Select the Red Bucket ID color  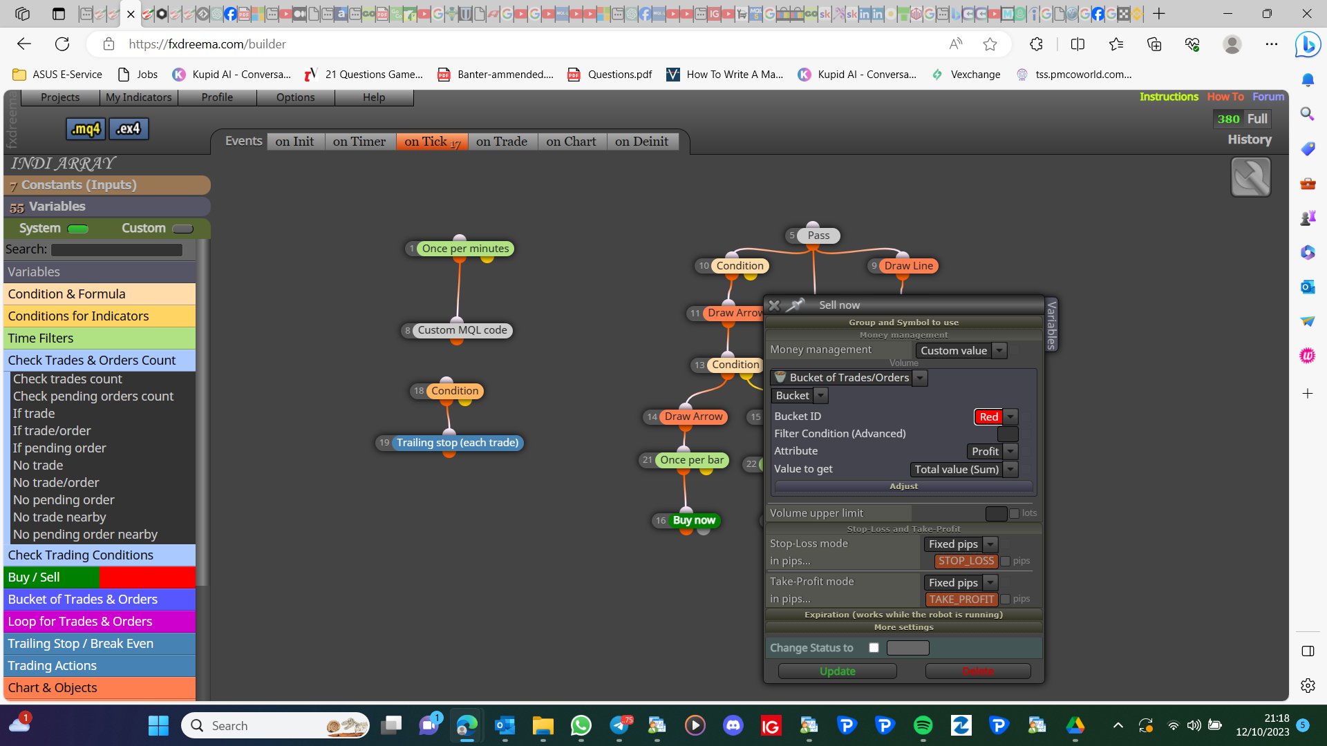pyautogui.click(x=988, y=417)
